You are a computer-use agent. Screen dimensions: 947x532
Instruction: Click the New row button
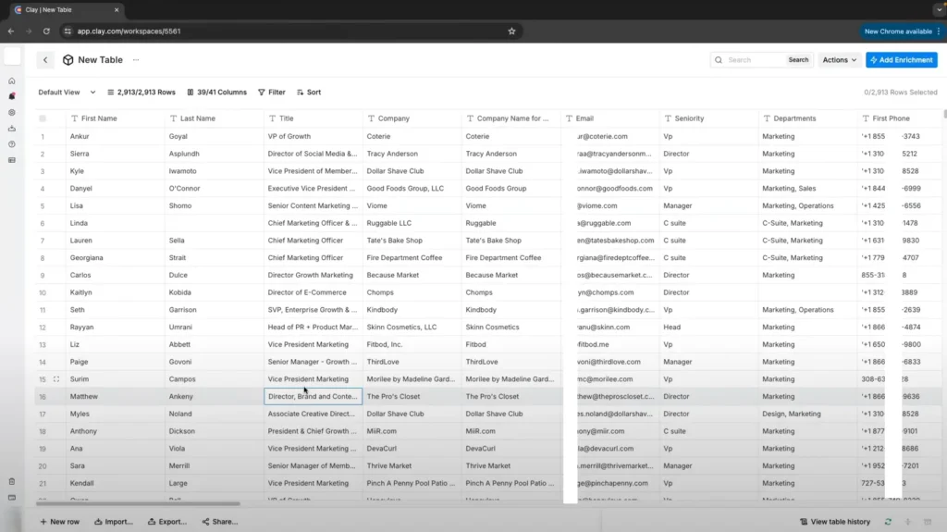tap(60, 522)
